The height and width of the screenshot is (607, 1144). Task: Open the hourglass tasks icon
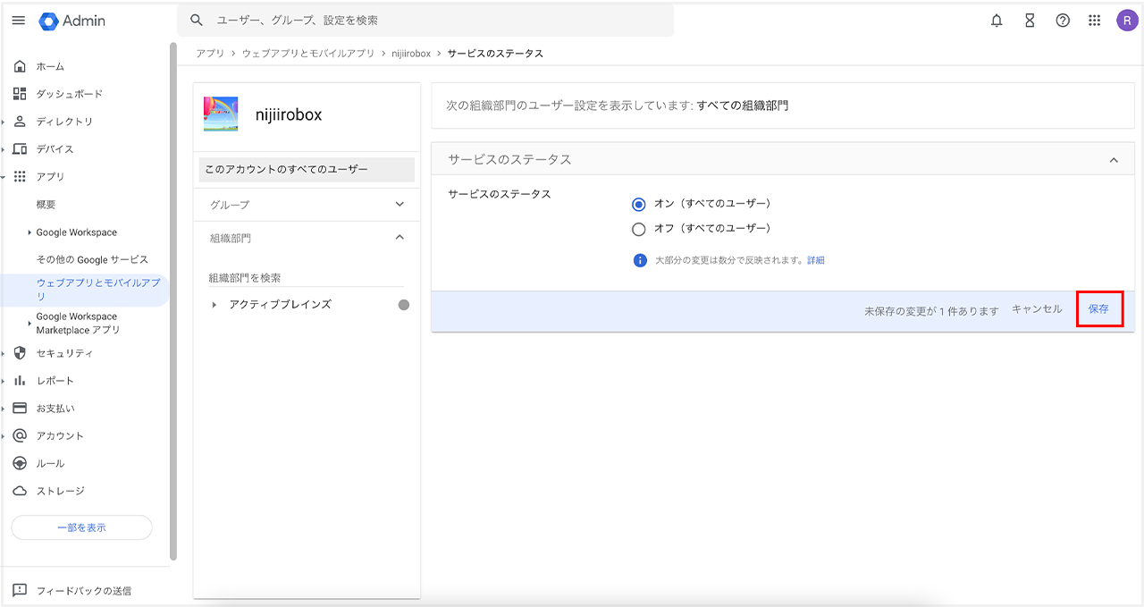click(1030, 21)
